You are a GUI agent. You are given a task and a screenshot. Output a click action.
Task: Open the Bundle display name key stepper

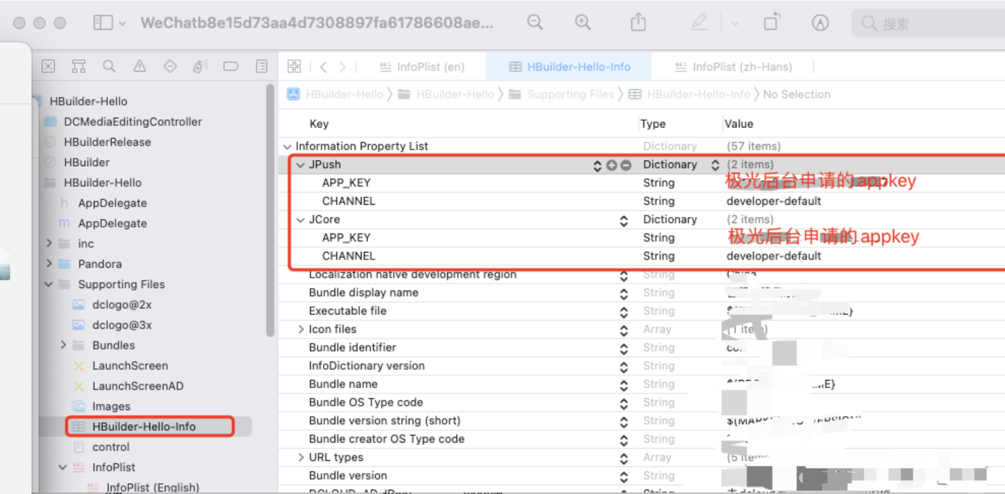point(624,294)
